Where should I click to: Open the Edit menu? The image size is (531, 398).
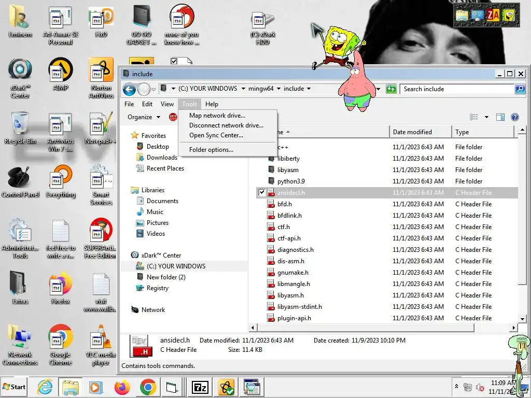pyautogui.click(x=147, y=104)
